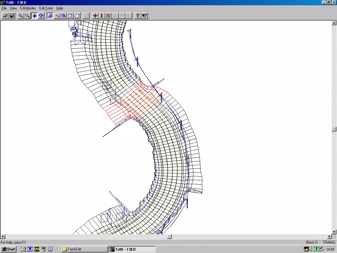Click the vertical scrollbar down arrow

[x=334, y=232]
